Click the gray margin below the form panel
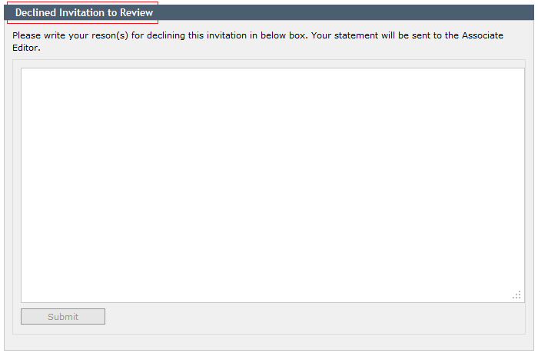Viewport: 538px width, 353px height. coord(269,342)
